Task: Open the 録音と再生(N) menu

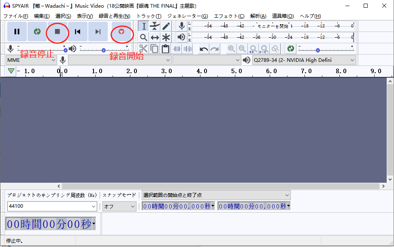Action: tap(115, 16)
